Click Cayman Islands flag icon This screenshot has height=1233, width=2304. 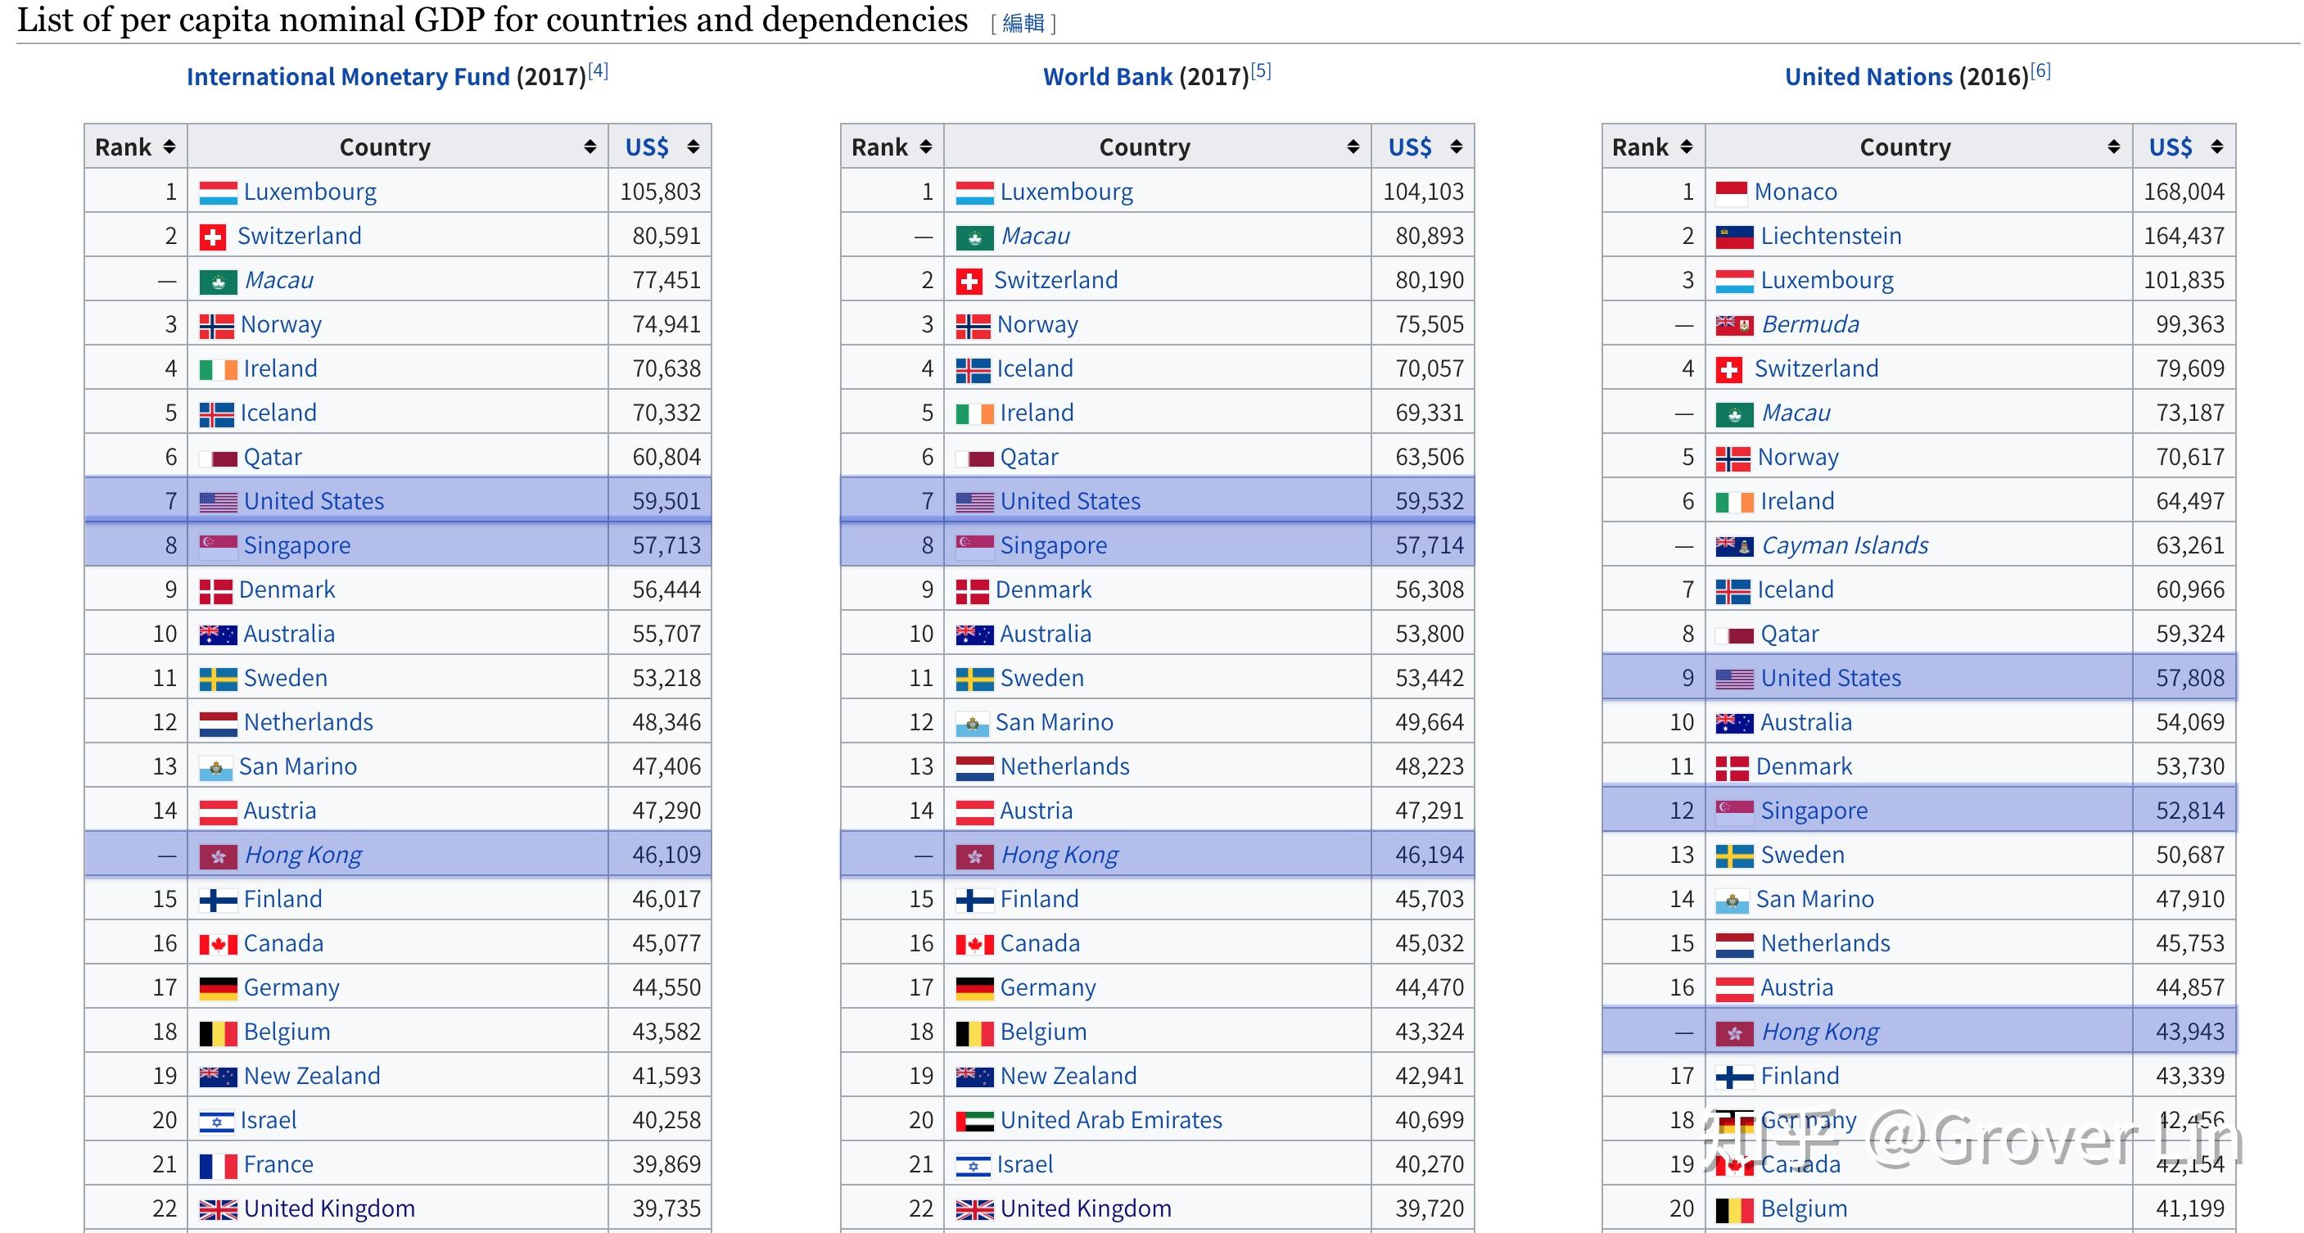click(1734, 546)
